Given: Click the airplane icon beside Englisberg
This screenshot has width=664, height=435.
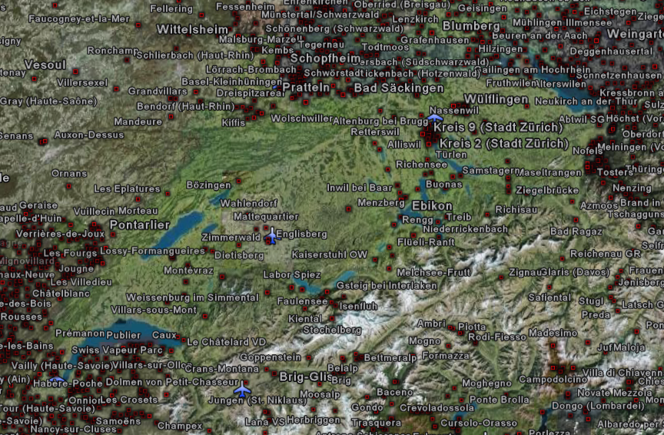Looking at the screenshot, I should [272, 236].
